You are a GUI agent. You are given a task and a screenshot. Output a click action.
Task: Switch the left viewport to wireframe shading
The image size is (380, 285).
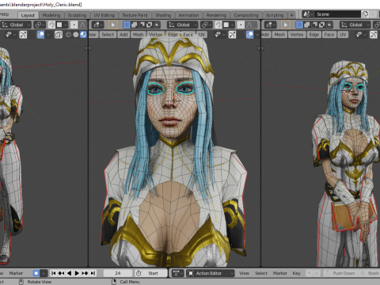coord(68,35)
